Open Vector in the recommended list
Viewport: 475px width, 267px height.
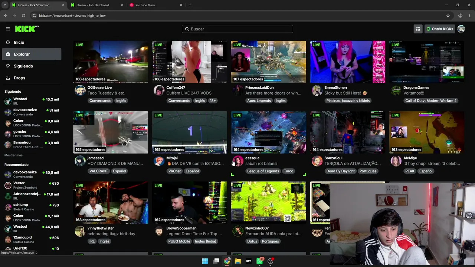[x=32, y=185]
